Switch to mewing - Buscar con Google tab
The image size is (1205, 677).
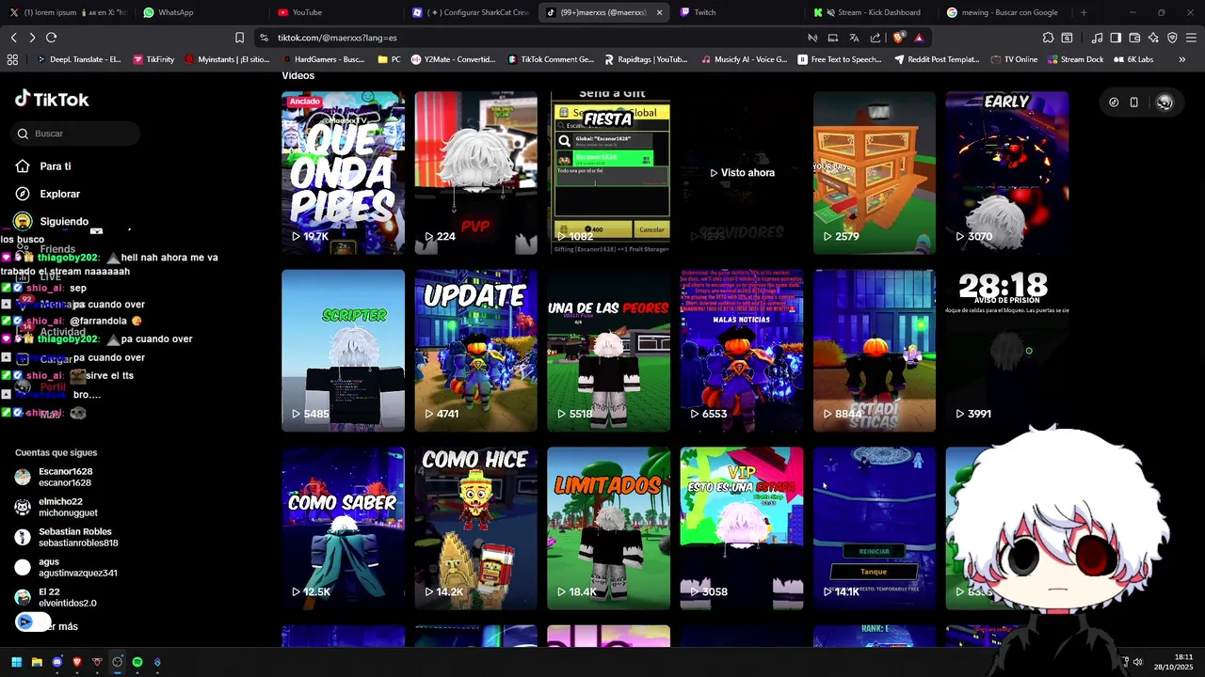(1004, 12)
